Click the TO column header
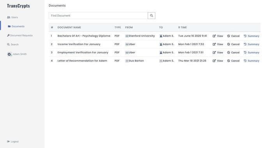 [161, 27]
